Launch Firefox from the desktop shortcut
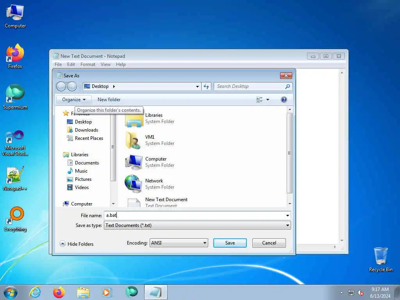Screen dimensions: 400x300 [15, 56]
